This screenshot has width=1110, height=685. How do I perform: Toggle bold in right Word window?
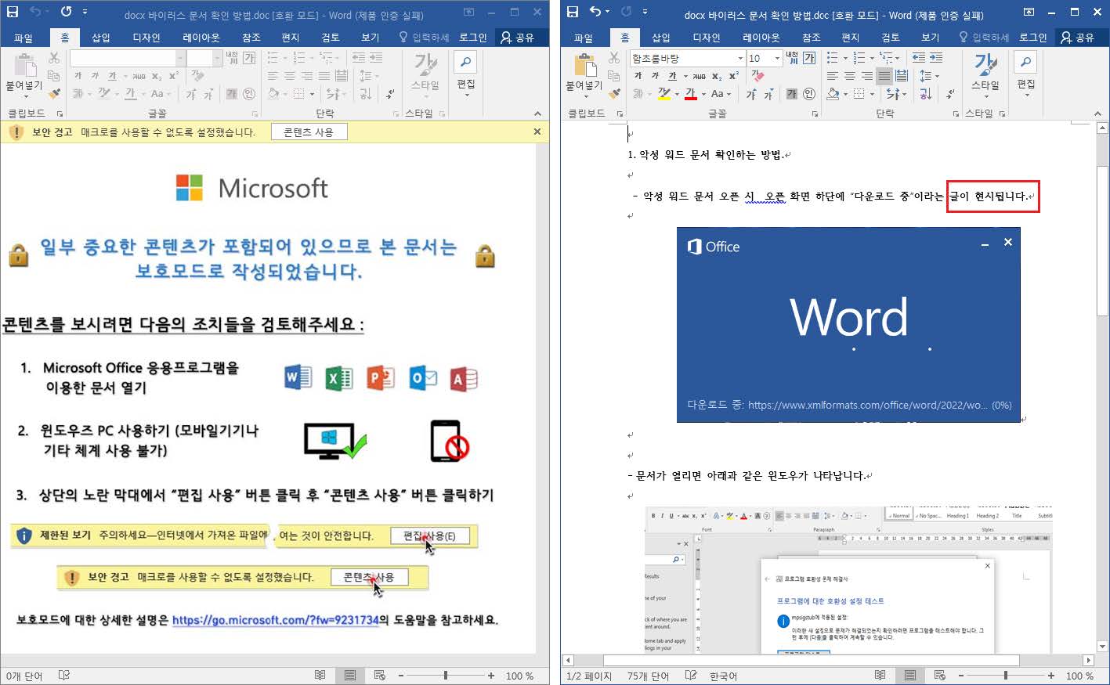point(638,76)
